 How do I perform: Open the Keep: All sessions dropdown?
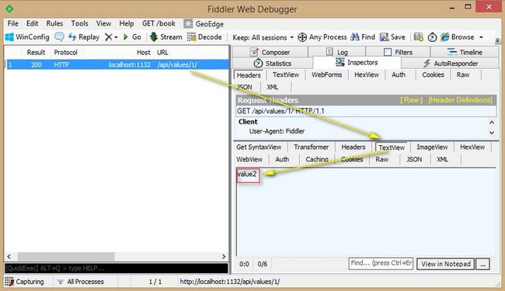[x=263, y=37]
